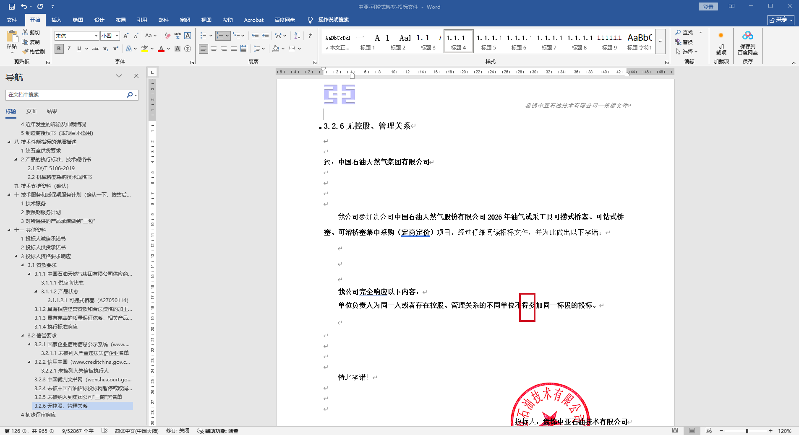
Task: Apply distributed alignment to paragraph
Action: 244,49
